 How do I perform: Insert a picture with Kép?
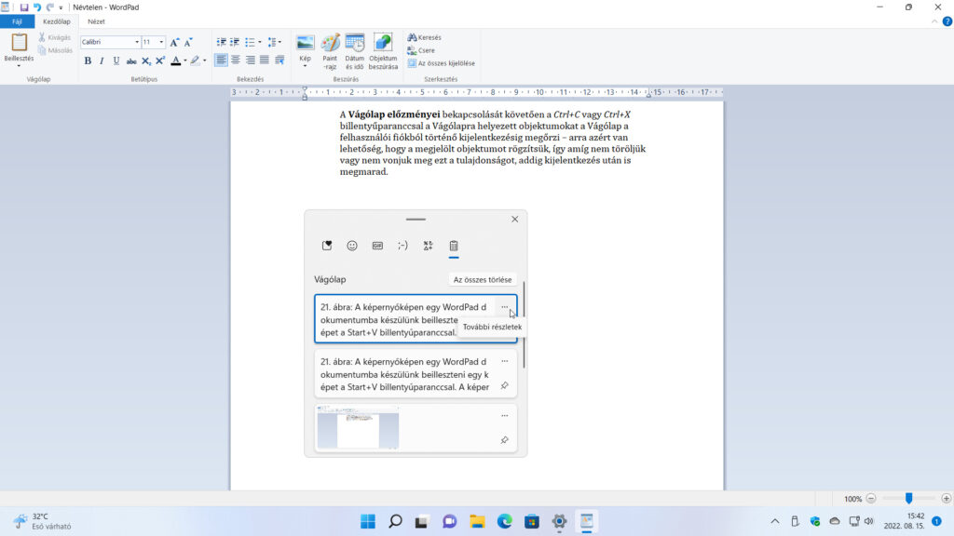306,43
